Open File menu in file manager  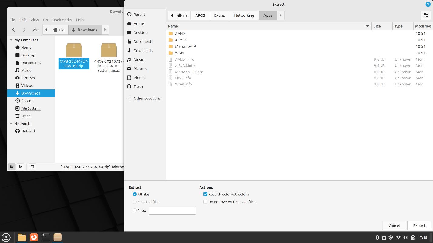tap(12, 20)
